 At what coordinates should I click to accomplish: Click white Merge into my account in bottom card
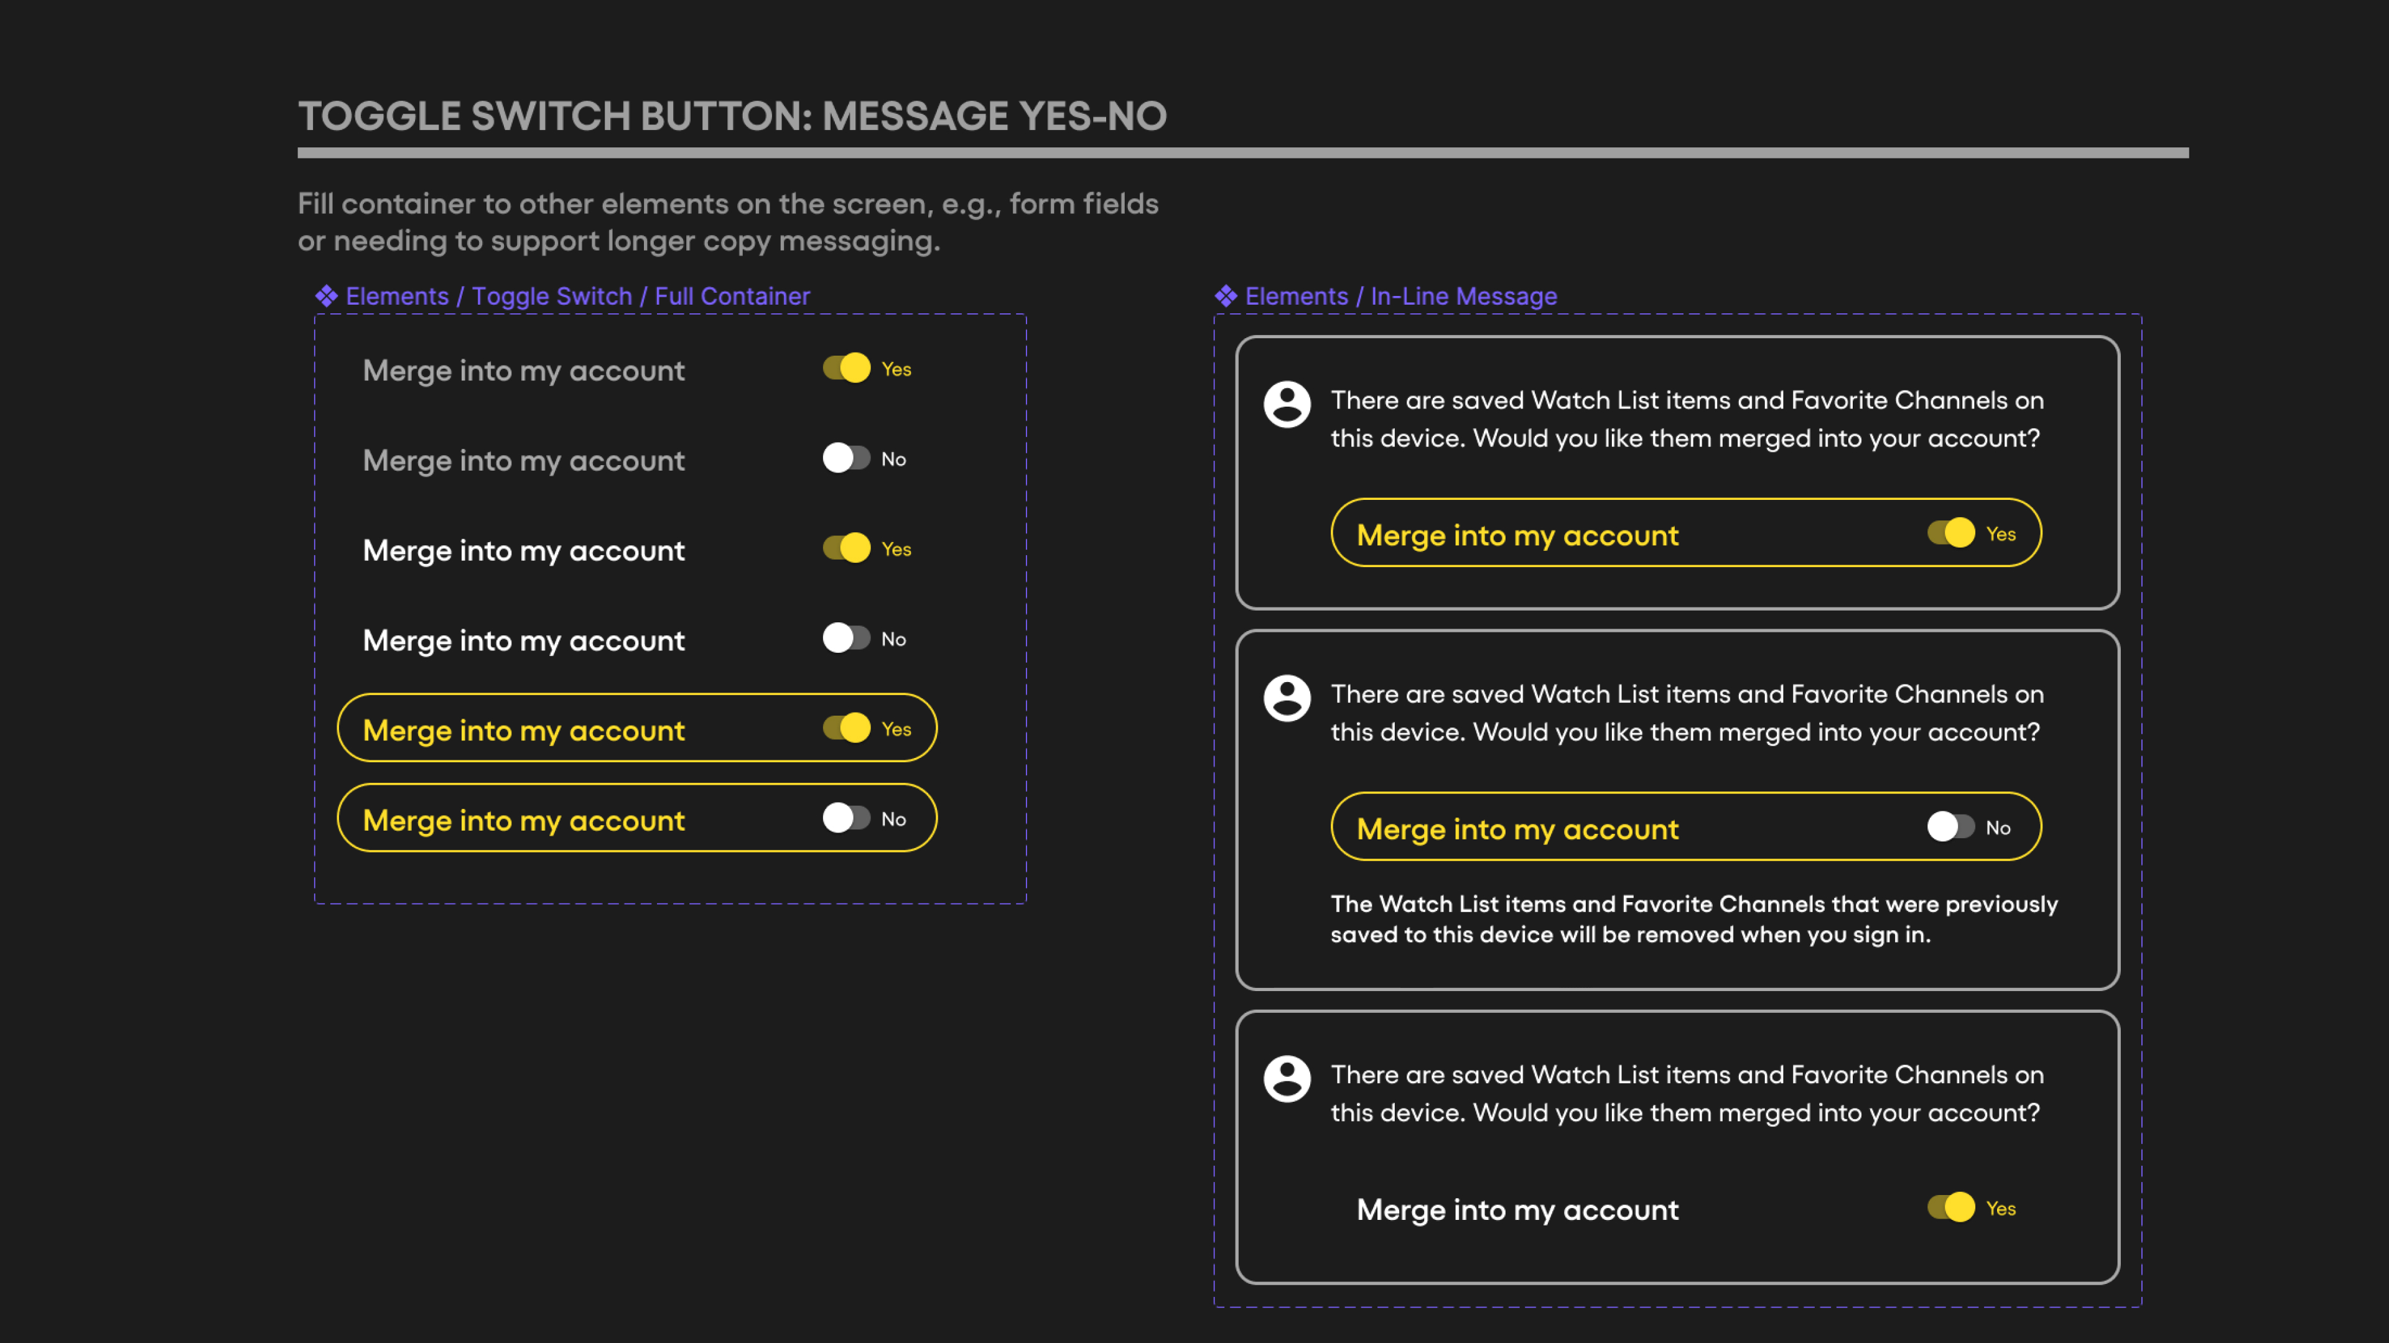(1517, 1209)
